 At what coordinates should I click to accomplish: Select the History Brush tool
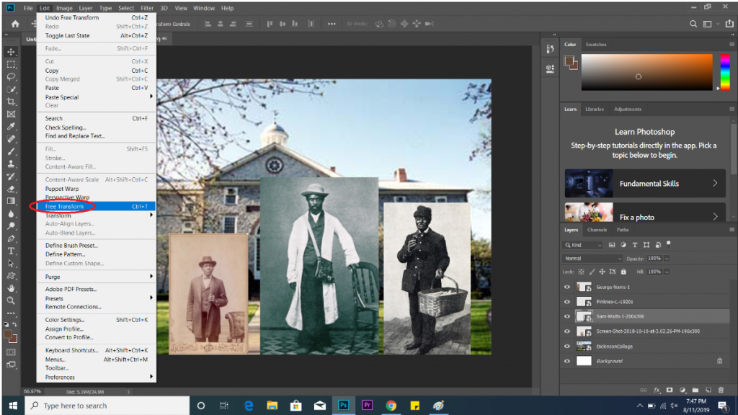coord(11,177)
